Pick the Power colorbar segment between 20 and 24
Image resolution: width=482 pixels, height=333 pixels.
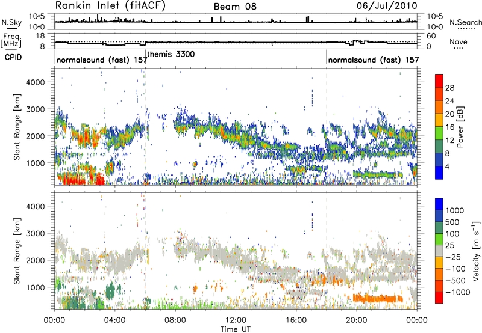point(439,107)
